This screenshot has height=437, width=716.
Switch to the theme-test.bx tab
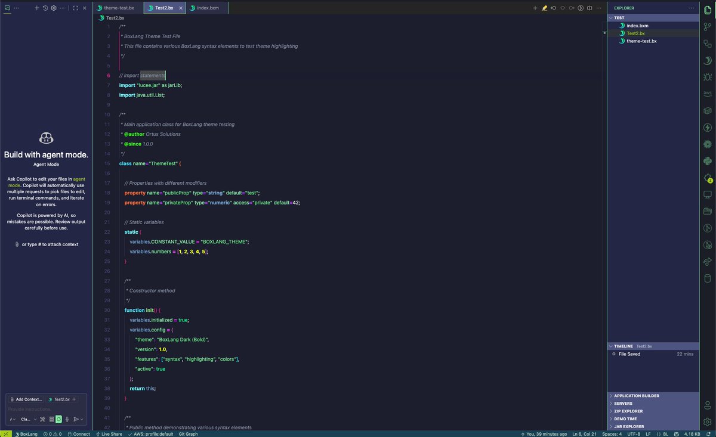(119, 8)
